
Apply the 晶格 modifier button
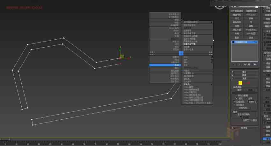tap(251, 26)
